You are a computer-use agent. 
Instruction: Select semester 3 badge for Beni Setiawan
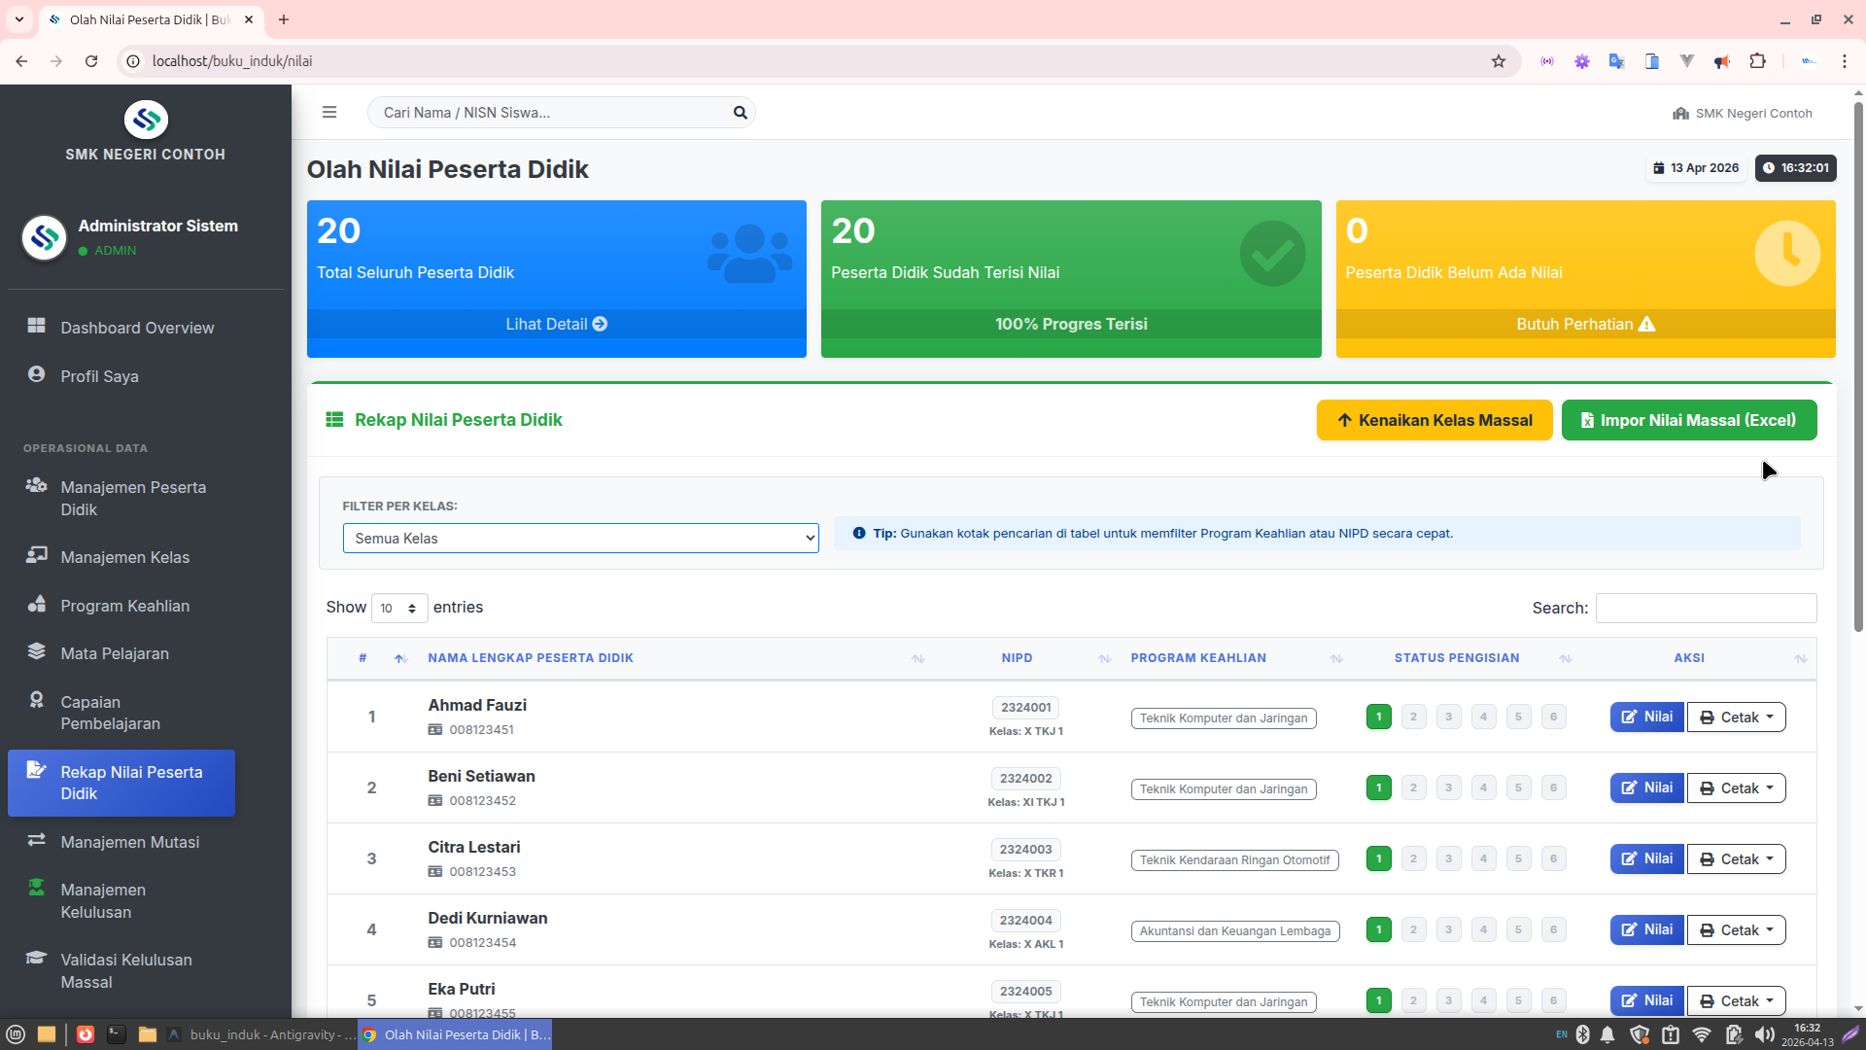[1448, 788]
